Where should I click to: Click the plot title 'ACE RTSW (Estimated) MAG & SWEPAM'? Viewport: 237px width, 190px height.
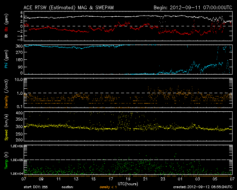[69, 7]
